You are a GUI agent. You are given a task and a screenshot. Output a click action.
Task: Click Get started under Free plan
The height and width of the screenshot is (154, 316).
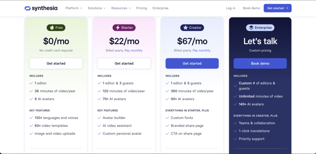pyautogui.click(x=56, y=63)
